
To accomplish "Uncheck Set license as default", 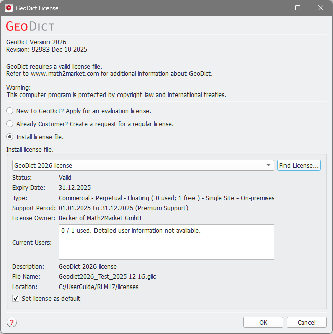I will coord(16,299).
